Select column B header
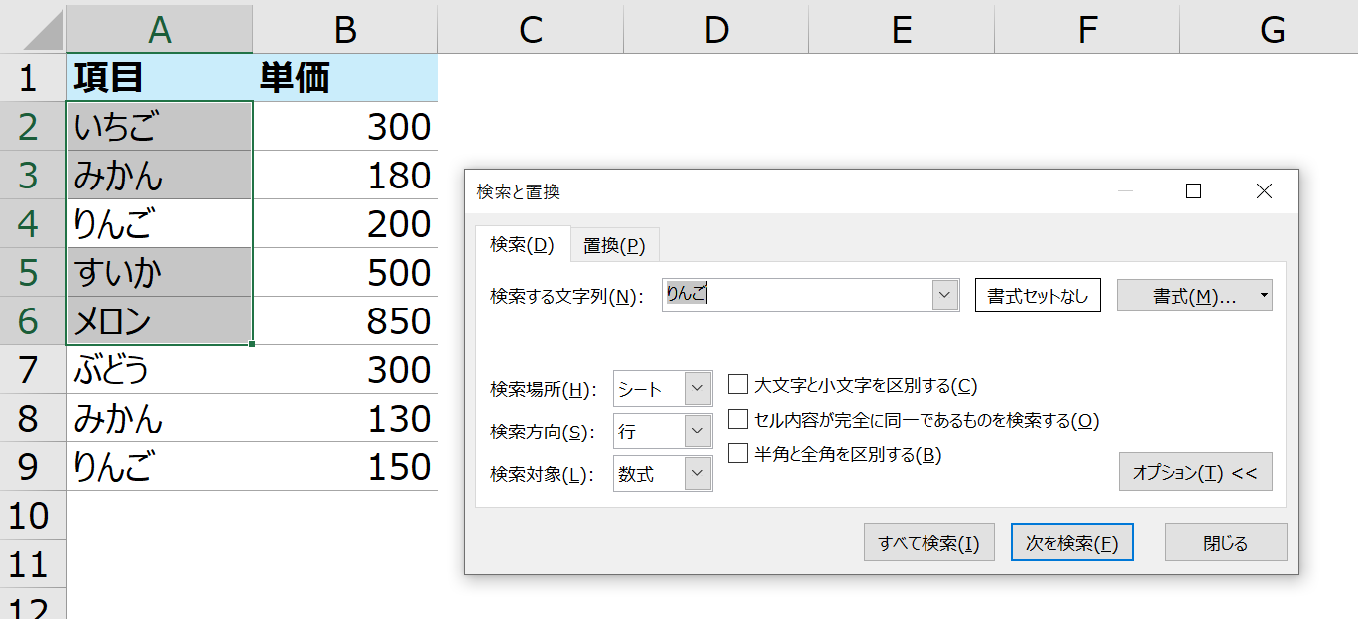1358x619 pixels. 345,29
